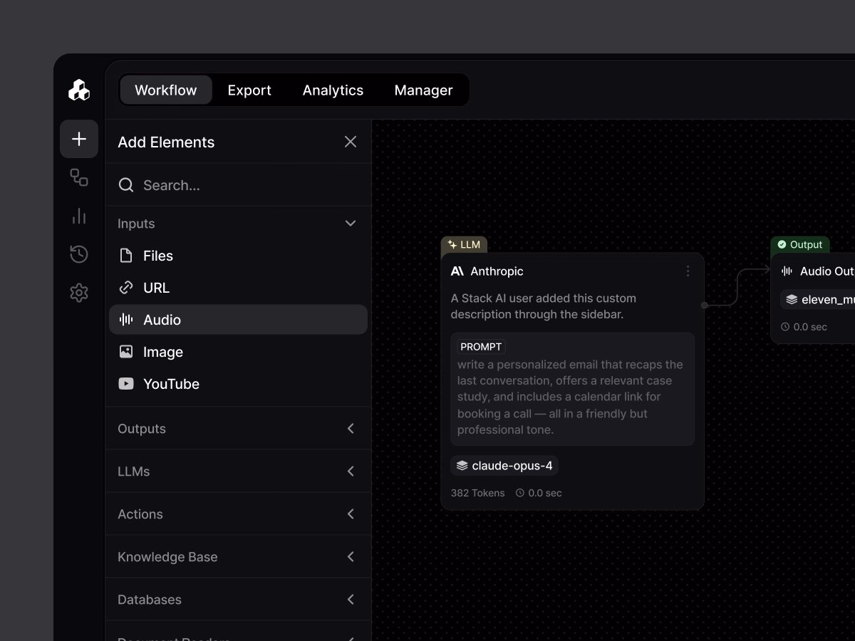This screenshot has height=641, width=855.
Task: Click the file document icon beside Files
Action: 126,256
